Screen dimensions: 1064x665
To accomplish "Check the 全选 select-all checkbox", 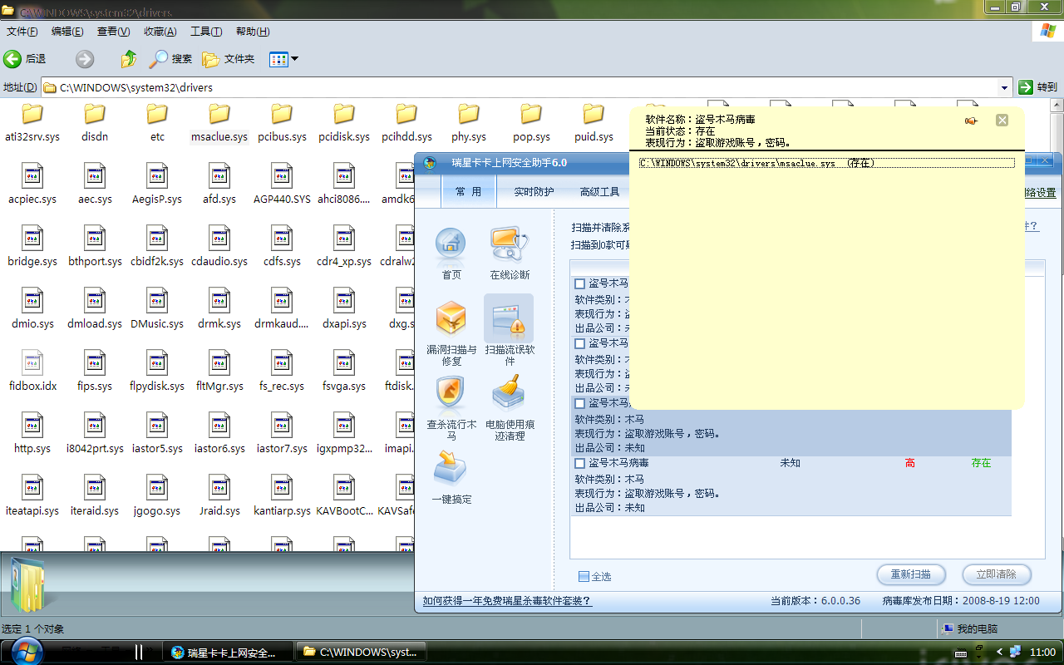I will pyautogui.click(x=584, y=576).
